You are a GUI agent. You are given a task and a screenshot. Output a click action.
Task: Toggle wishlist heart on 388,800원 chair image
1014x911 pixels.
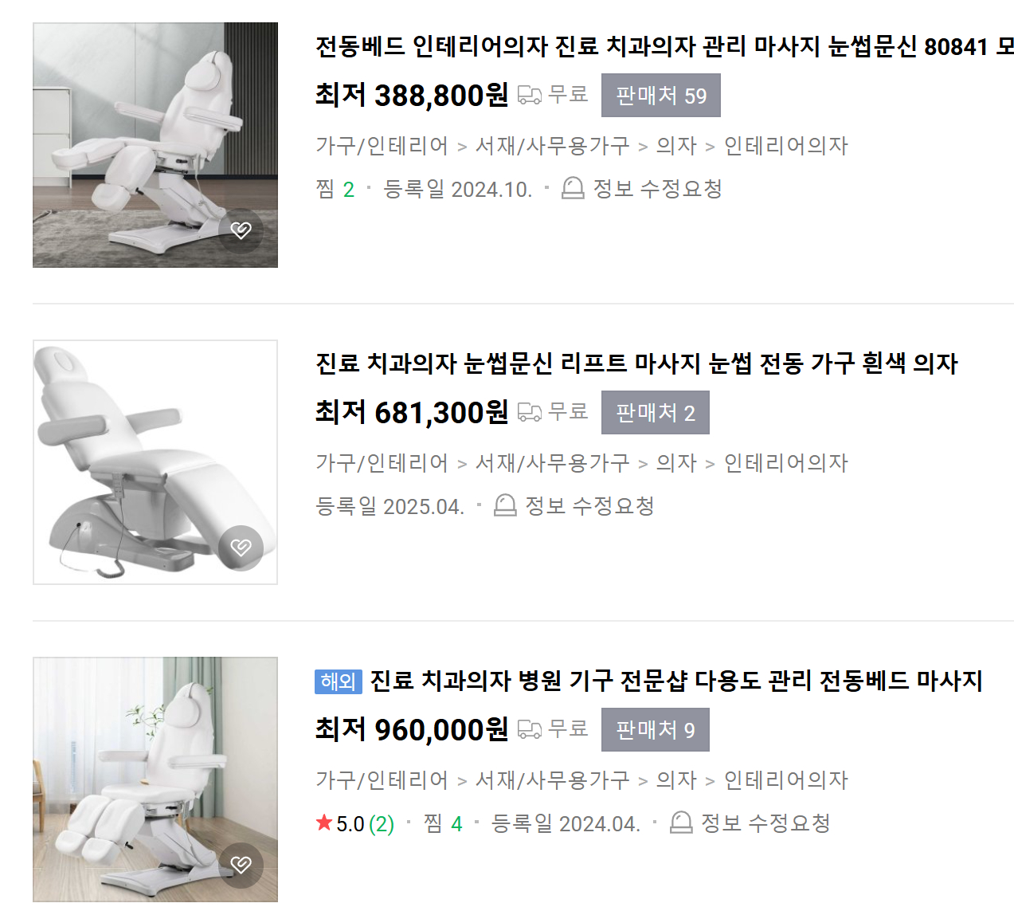pyautogui.click(x=241, y=230)
